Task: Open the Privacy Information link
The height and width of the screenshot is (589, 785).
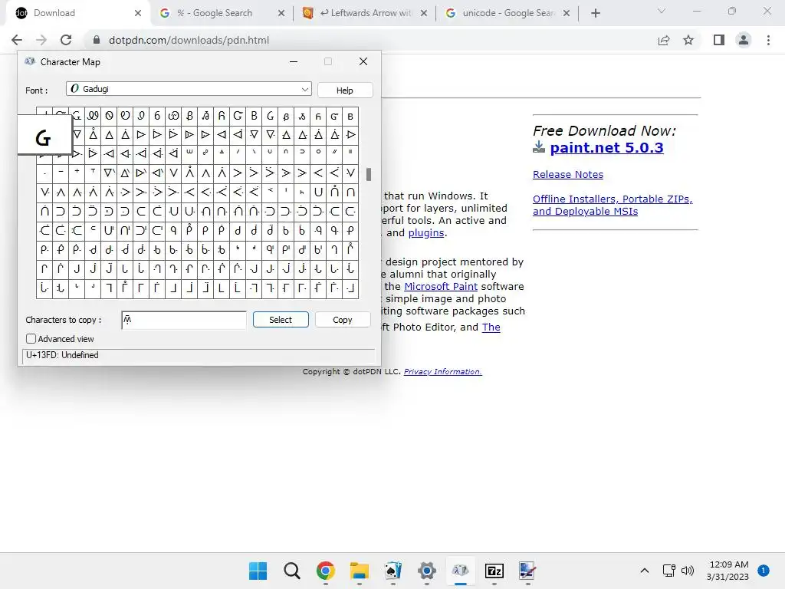Action: pos(442,372)
